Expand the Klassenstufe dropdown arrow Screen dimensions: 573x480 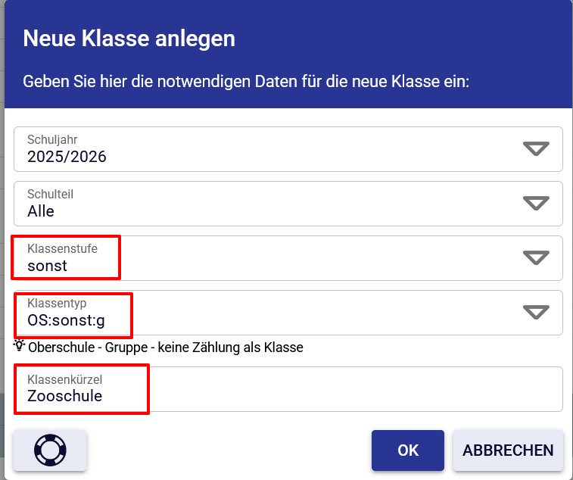click(536, 258)
